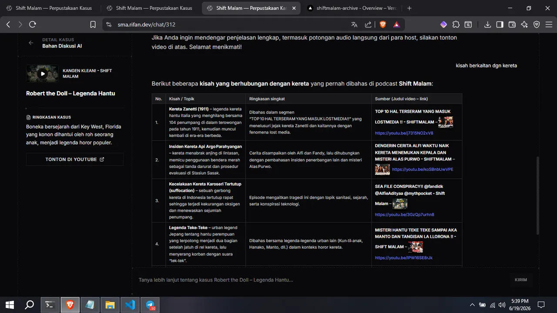Open a new tab with plus button
557x313 pixels.
[x=409, y=8]
